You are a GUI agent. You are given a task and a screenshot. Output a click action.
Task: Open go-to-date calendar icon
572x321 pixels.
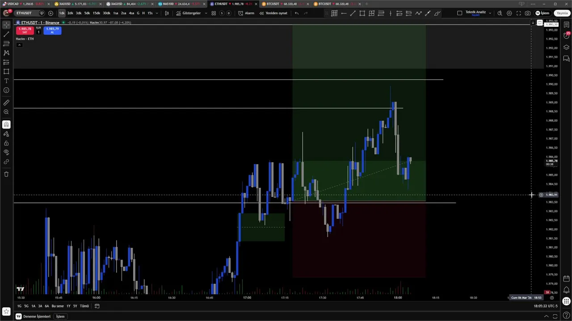pyautogui.click(x=97, y=306)
